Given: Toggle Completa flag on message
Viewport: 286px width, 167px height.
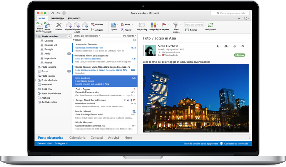Looking at the screenshot, I should (165, 25).
